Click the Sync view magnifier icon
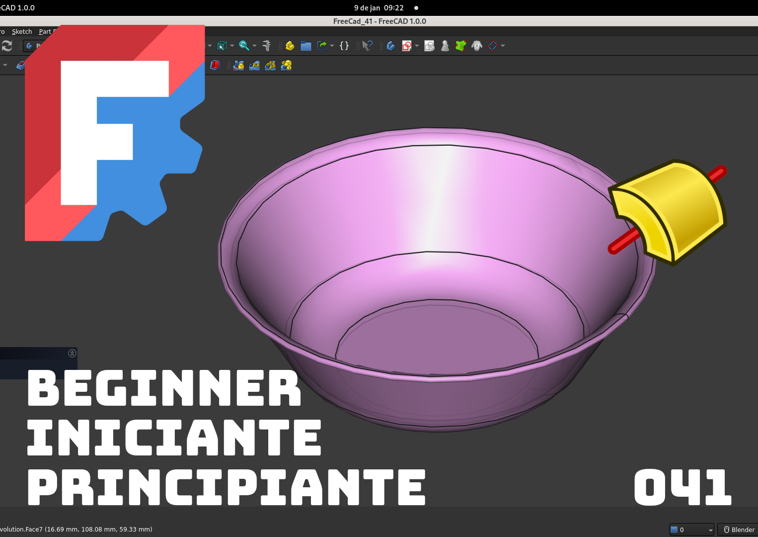This screenshot has width=758, height=537. (244, 46)
